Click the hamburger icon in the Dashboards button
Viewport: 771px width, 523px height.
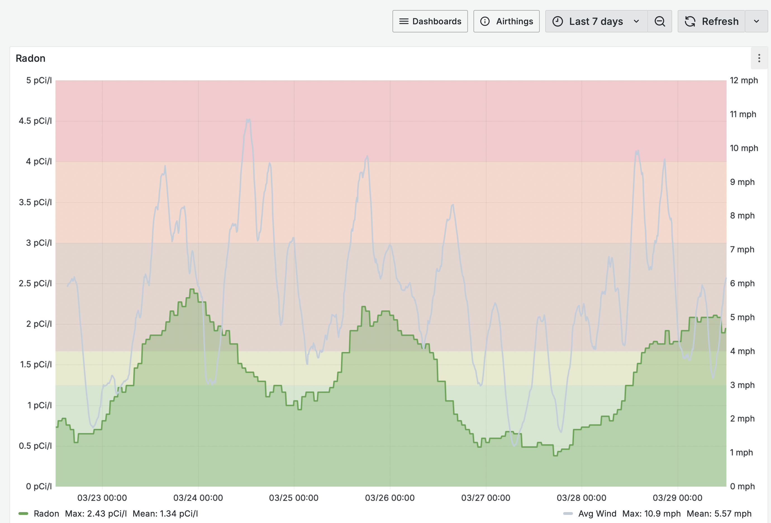(x=403, y=21)
